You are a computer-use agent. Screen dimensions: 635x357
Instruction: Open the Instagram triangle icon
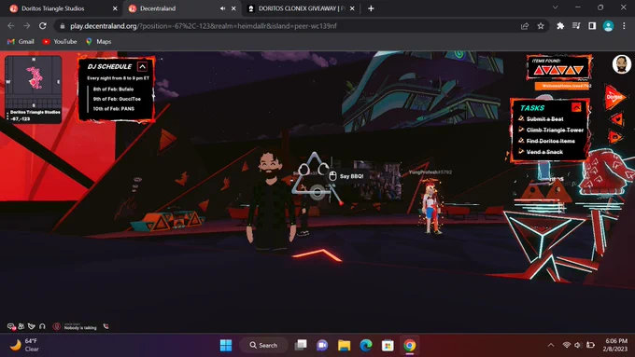pyautogui.click(x=615, y=137)
